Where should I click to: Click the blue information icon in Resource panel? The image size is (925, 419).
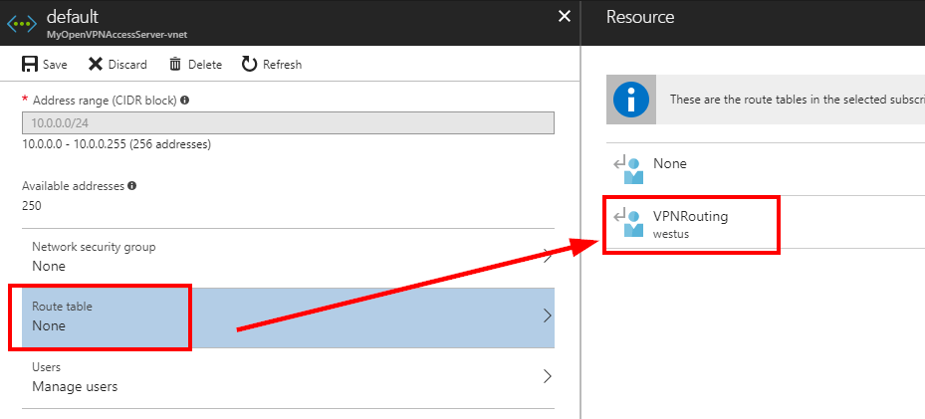[x=630, y=100]
